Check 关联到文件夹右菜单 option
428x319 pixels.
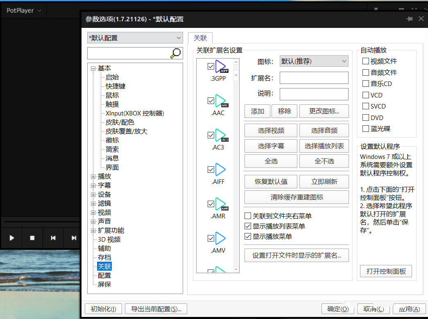(247, 216)
